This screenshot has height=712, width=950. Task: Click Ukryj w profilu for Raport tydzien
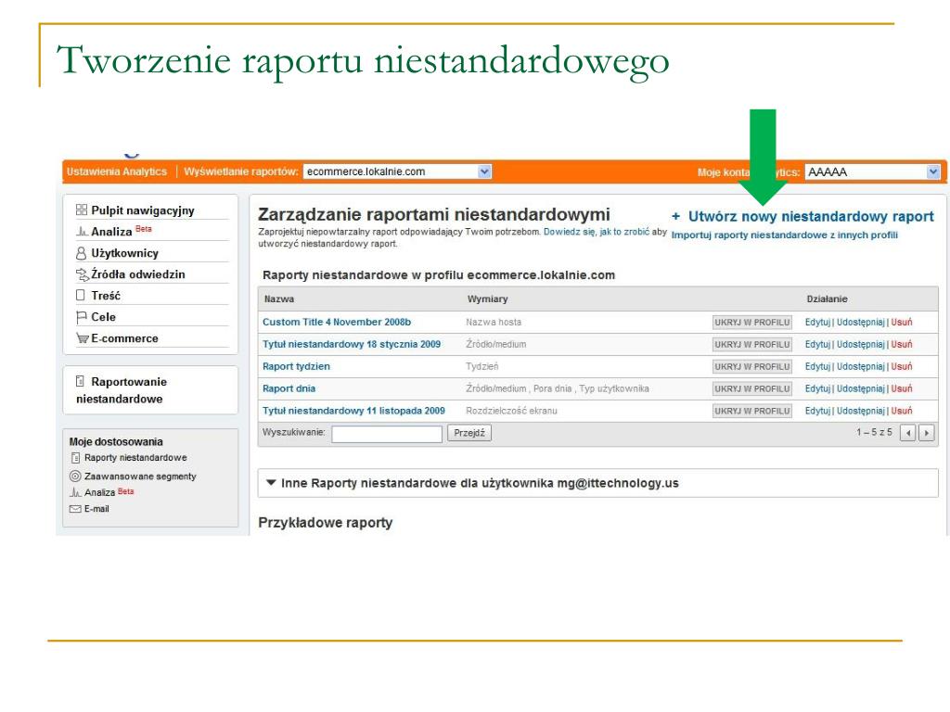751,366
